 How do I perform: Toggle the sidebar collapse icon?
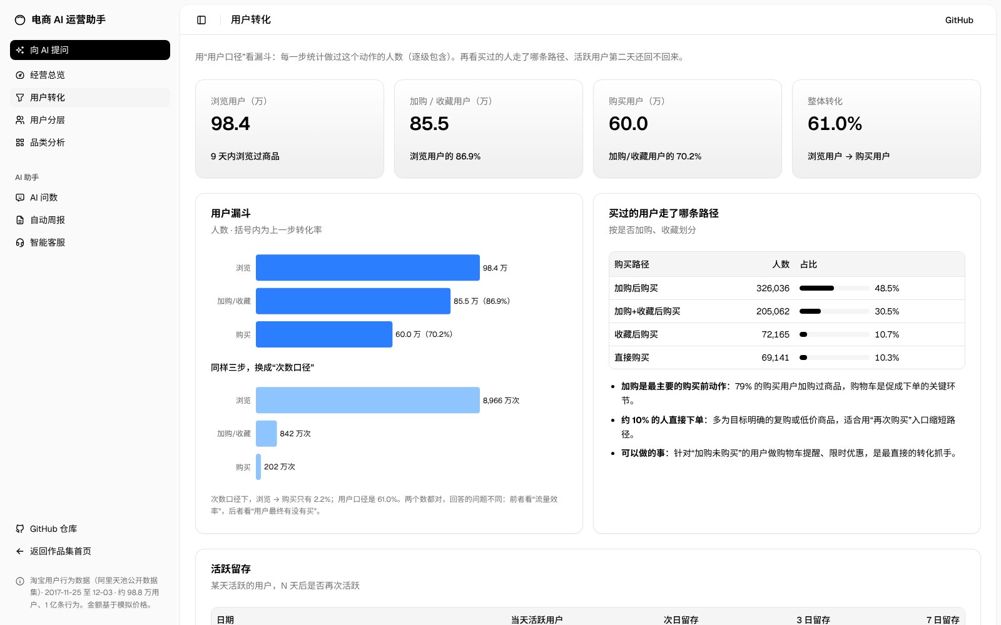(201, 20)
